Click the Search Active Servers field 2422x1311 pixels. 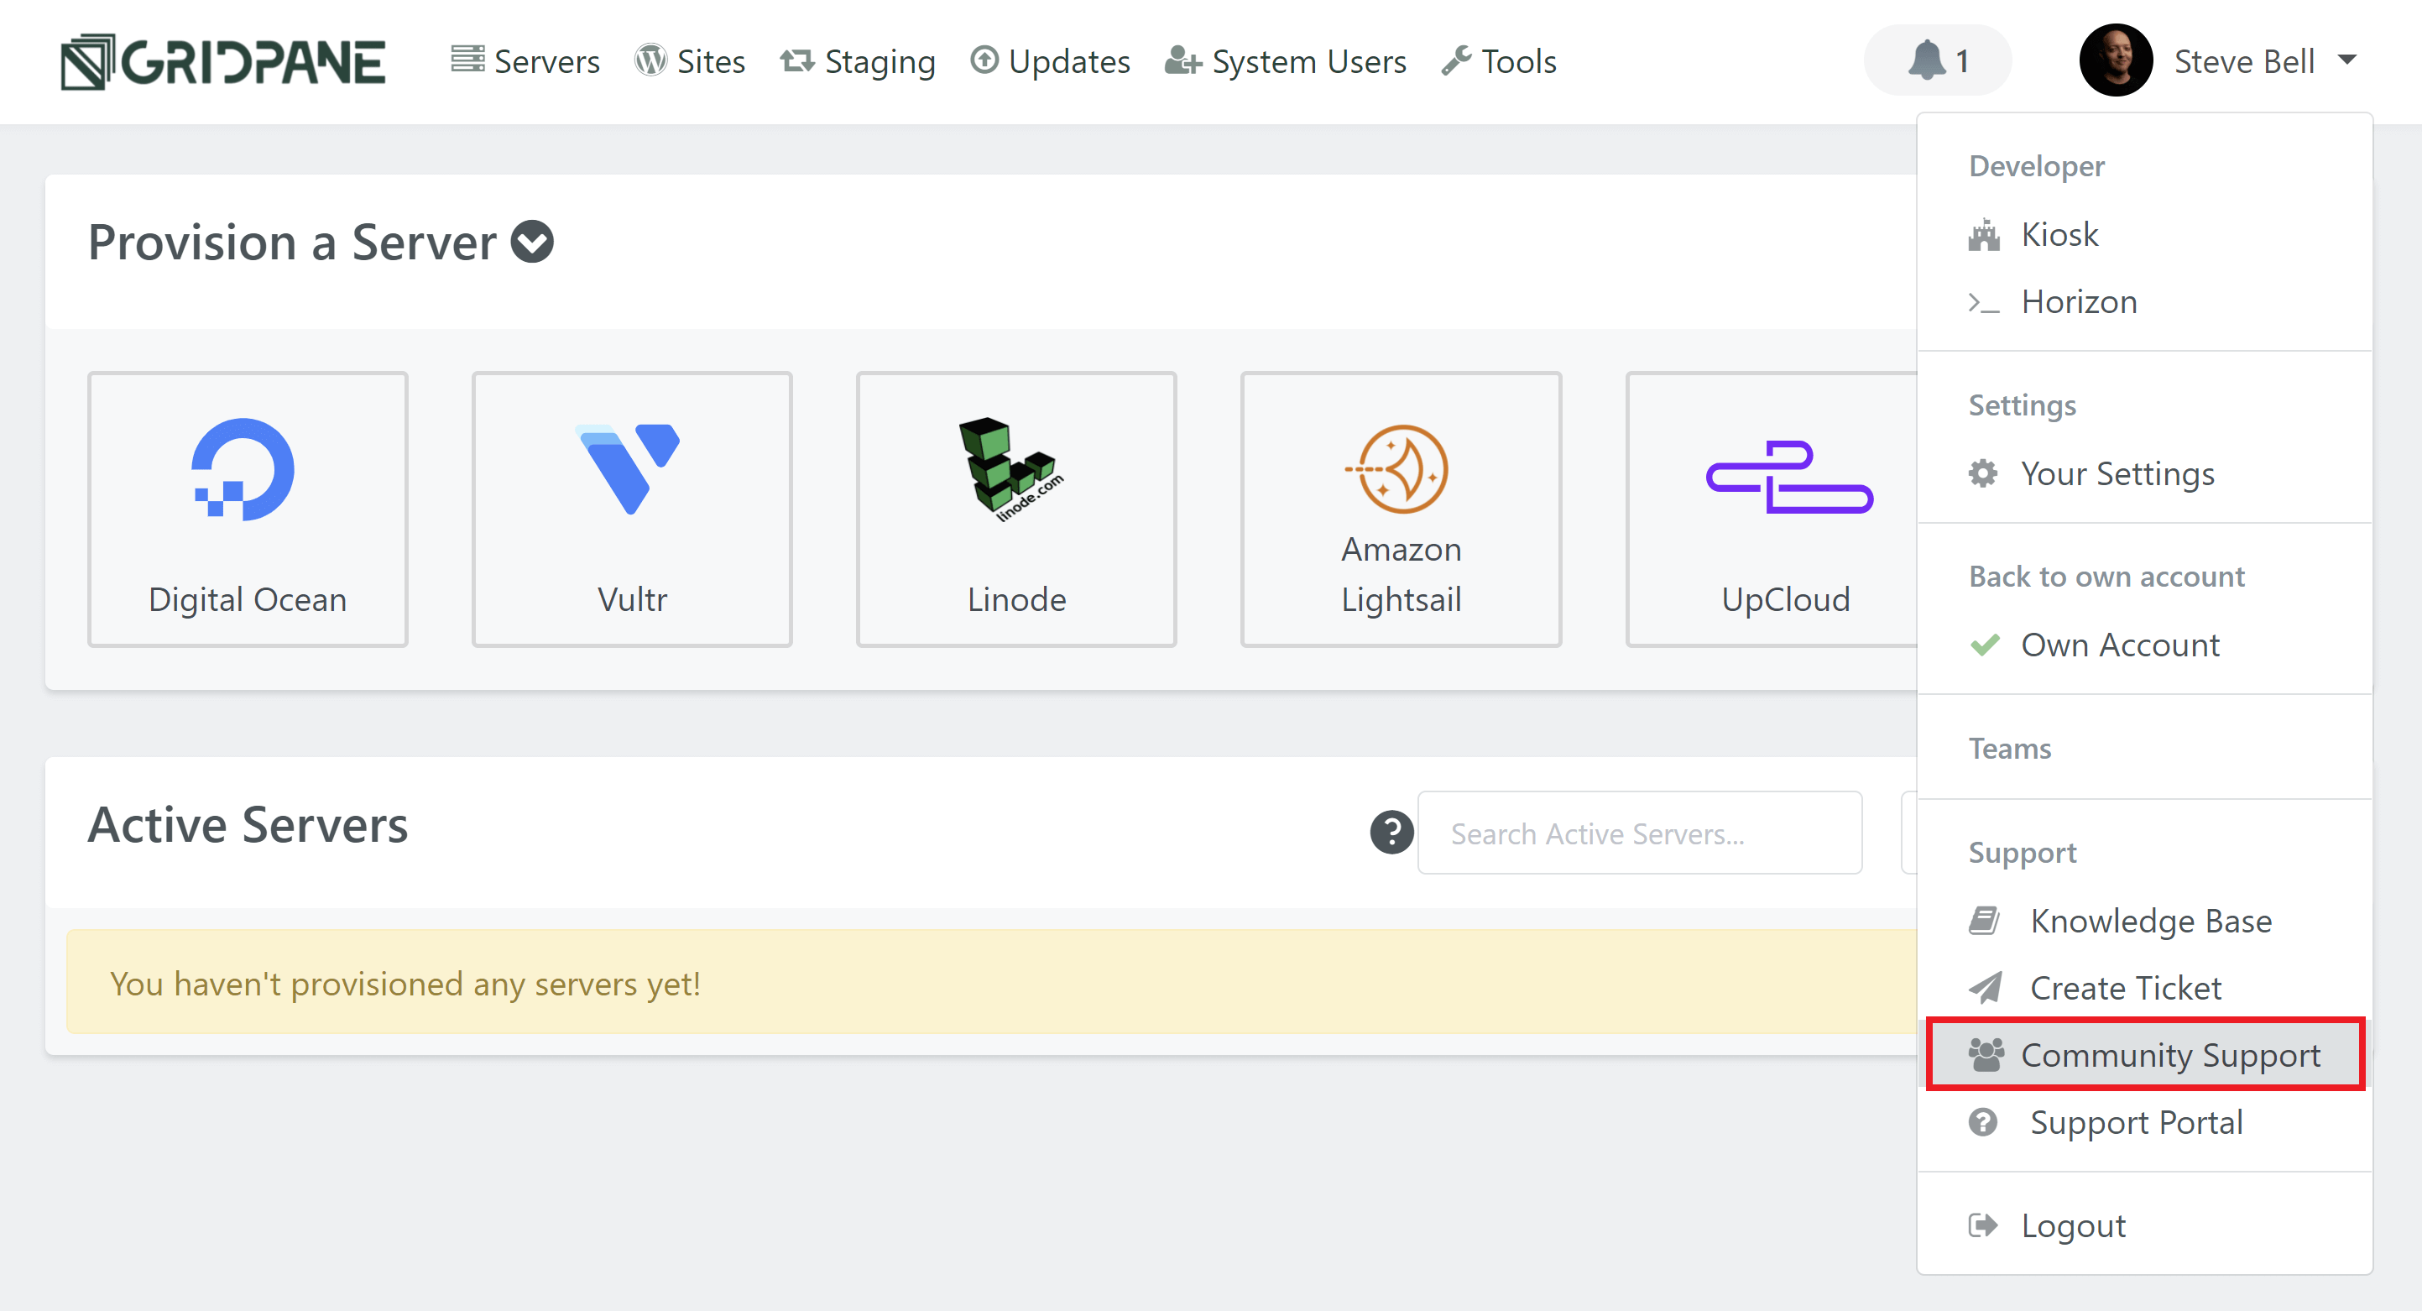[1640, 833]
